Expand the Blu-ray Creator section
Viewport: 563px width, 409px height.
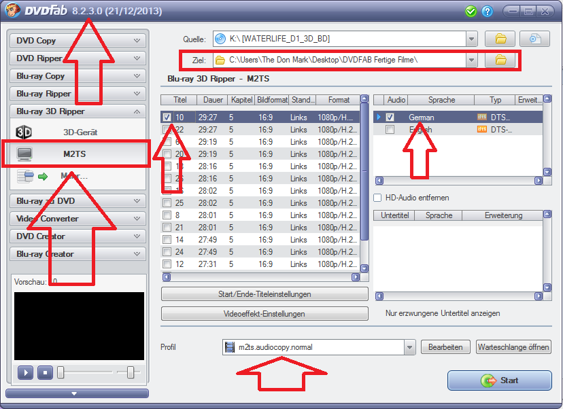(78, 253)
